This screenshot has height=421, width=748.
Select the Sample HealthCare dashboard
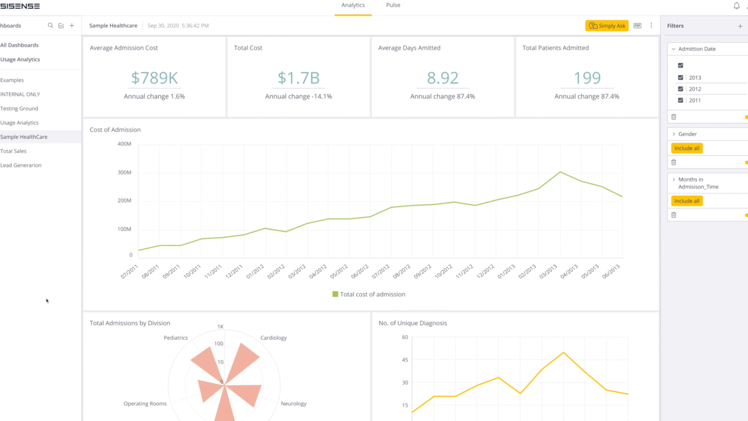[x=24, y=136]
